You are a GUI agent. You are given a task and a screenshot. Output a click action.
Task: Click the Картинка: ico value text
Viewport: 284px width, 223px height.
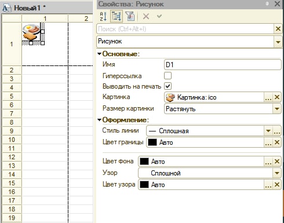pos(196,97)
